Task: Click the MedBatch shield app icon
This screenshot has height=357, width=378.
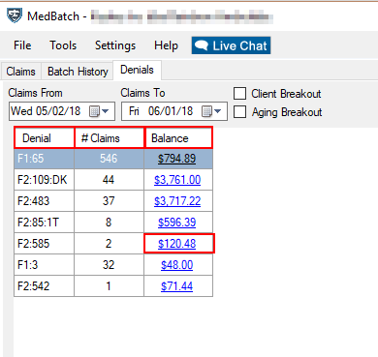Action: click(15, 15)
